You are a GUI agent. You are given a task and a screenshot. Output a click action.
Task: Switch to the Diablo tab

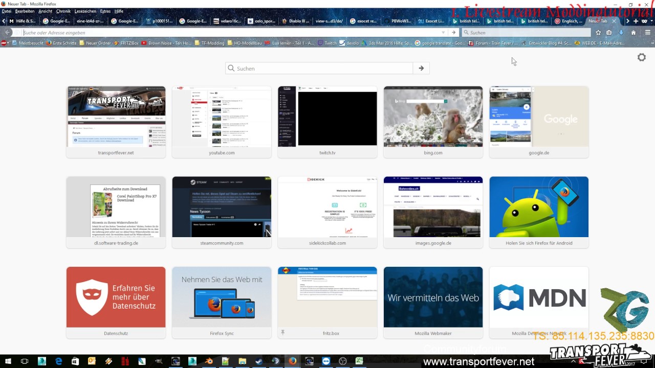click(296, 21)
